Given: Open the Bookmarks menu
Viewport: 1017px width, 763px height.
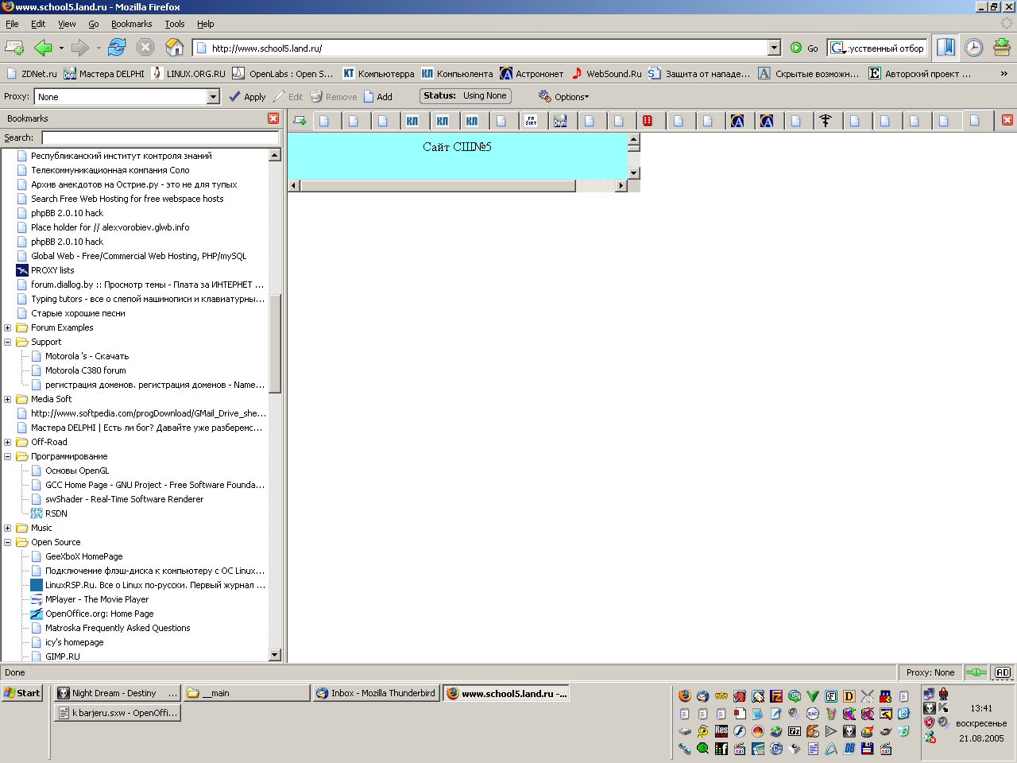Looking at the screenshot, I should click(131, 24).
